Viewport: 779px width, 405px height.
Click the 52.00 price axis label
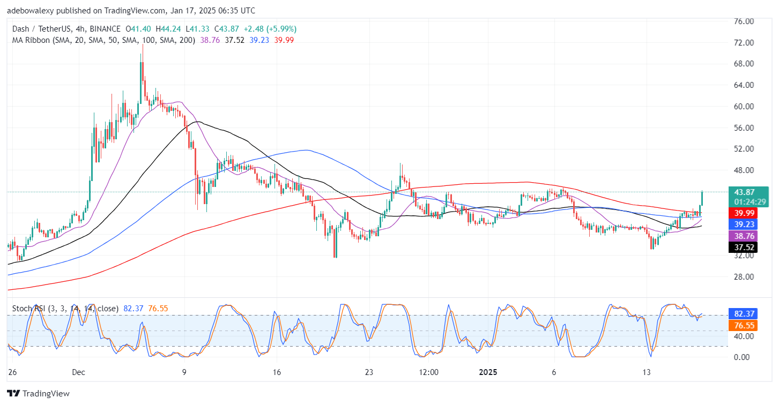point(744,149)
